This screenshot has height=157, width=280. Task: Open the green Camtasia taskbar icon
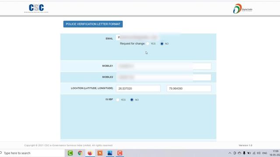click(x=70, y=153)
